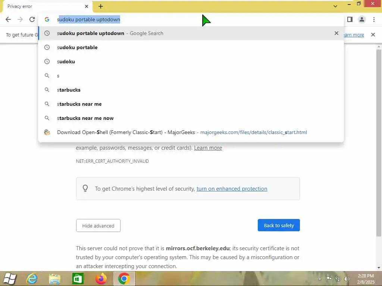Pick the 'starbucks near me now' suggestion
Viewport: 382px width, 286px height.
tap(191, 118)
